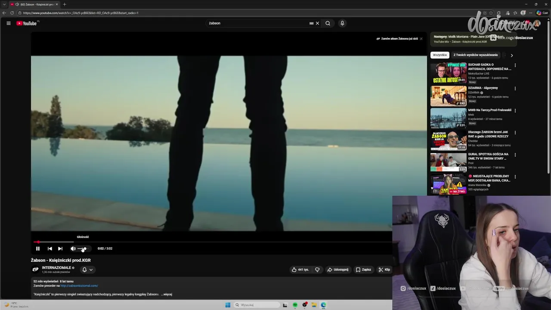Click the browser address bar URL
Viewport: 551px width, 310px height.
(x=81, y=13)
